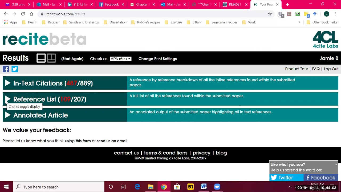Screen dimensions: 341x192
Task: Switch to the RES6531 browser tab
Action: coord(234,5)
